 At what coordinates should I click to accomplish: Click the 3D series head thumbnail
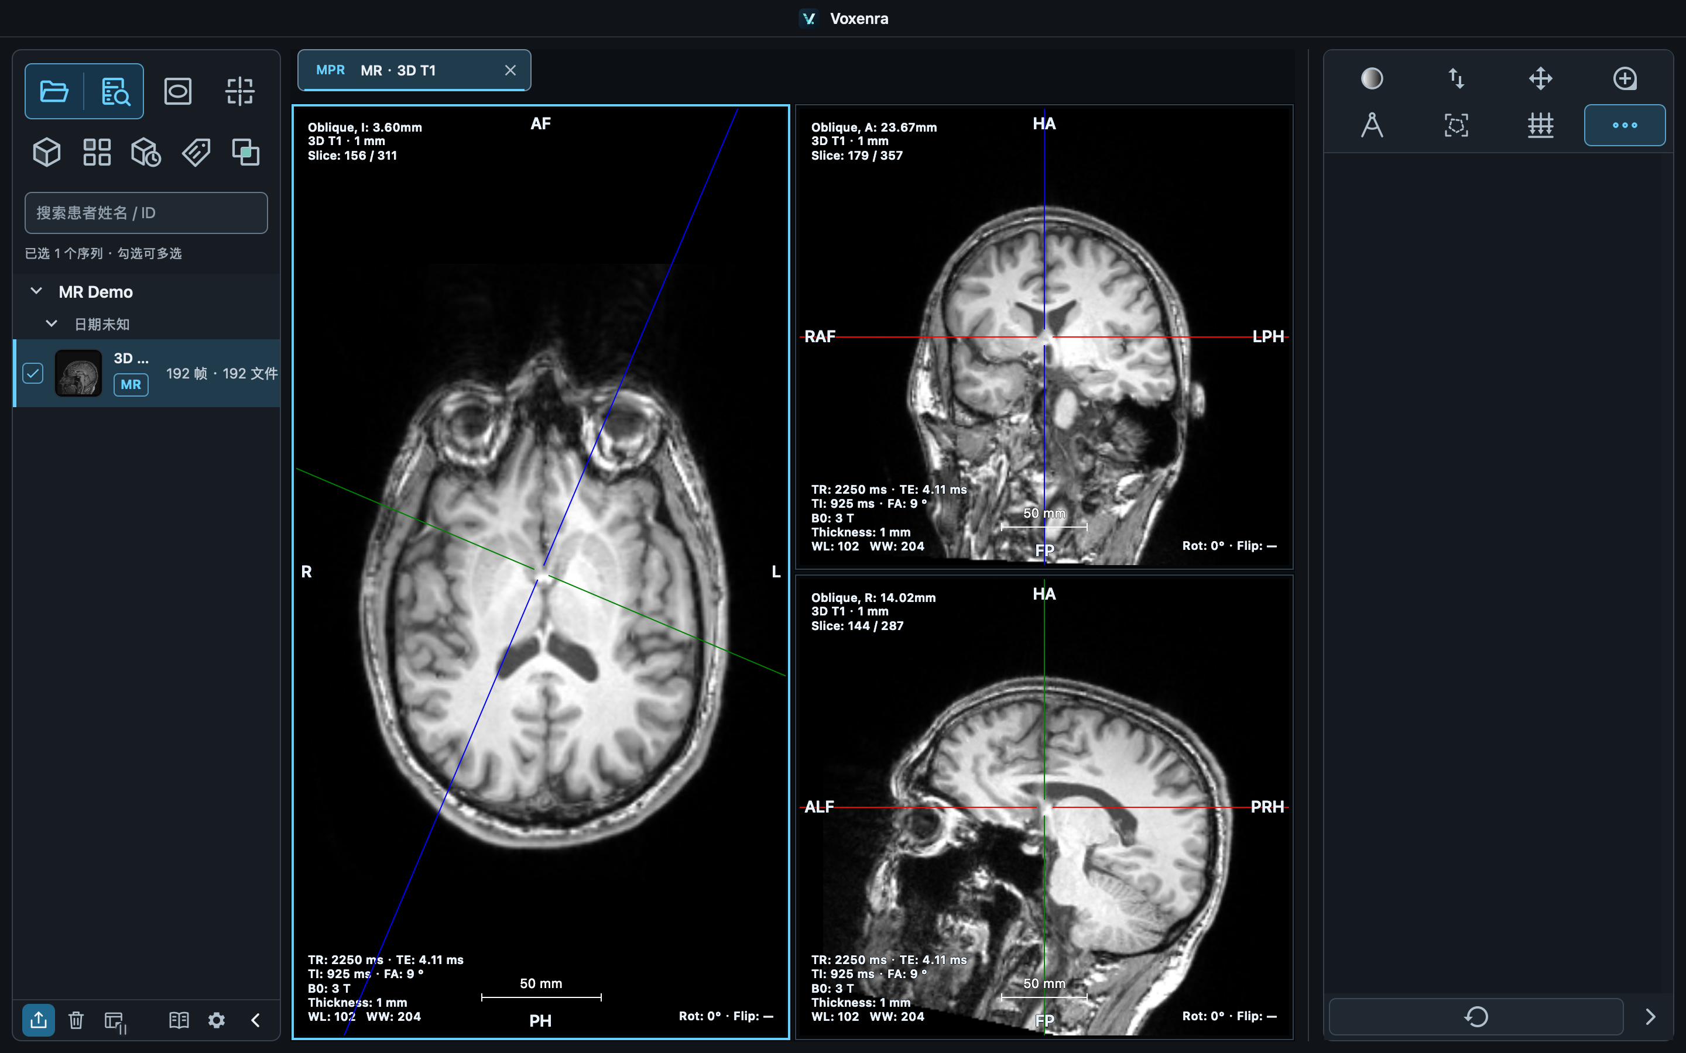pos(78,373)
